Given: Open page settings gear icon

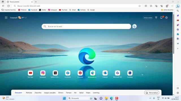Looking at the screenshot, I should [167, 18].
